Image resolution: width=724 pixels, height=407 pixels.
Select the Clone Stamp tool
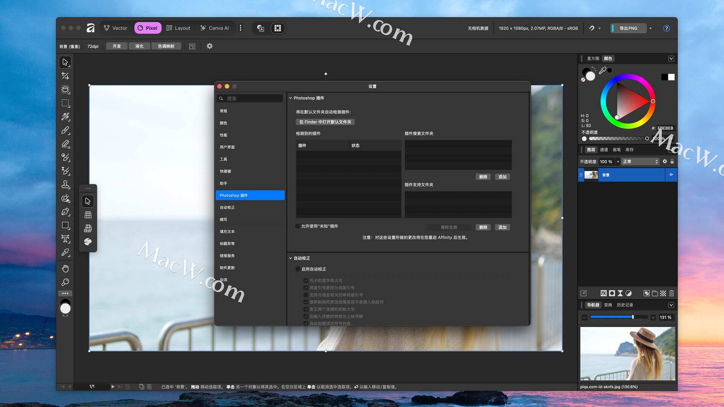tap(65, 185)
